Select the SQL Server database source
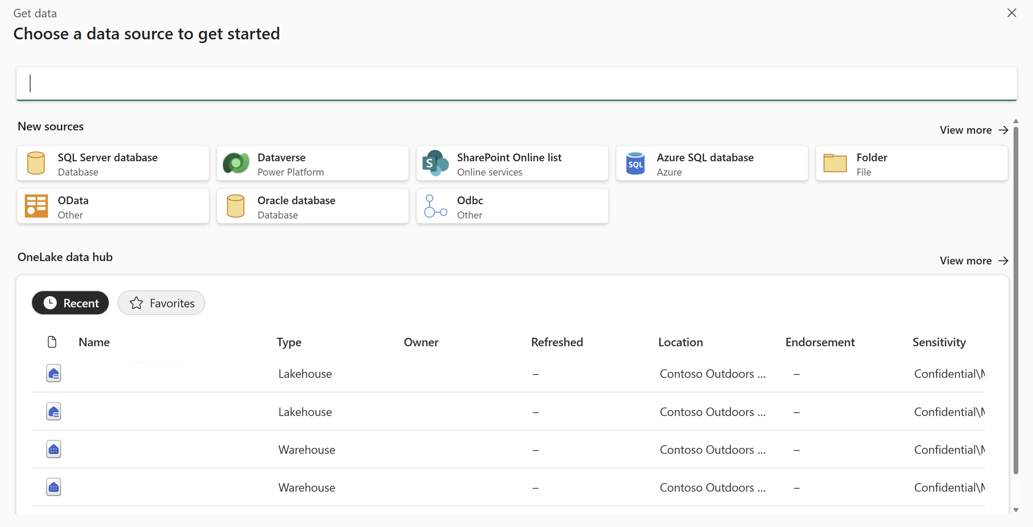Image resolution: width=1033 pixels, height=527 pixels. [x=113, y=163]
